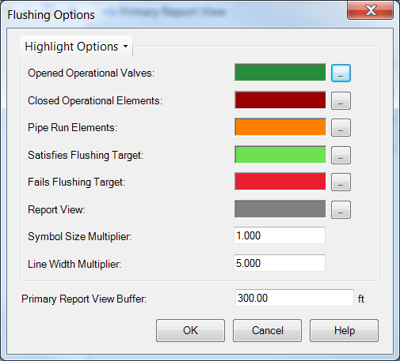The height and width of the screenshot is (361, 400).
Task: Open the Help button
Action: point(344,330)
